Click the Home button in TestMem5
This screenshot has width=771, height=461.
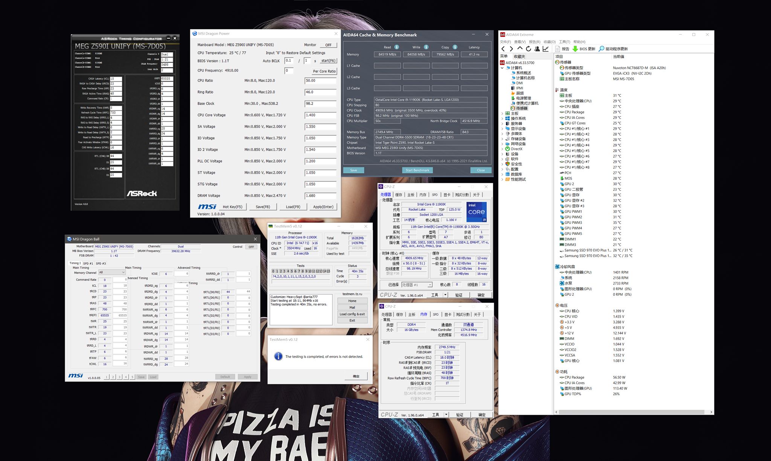pyautogui.click(x=352, y=301)
